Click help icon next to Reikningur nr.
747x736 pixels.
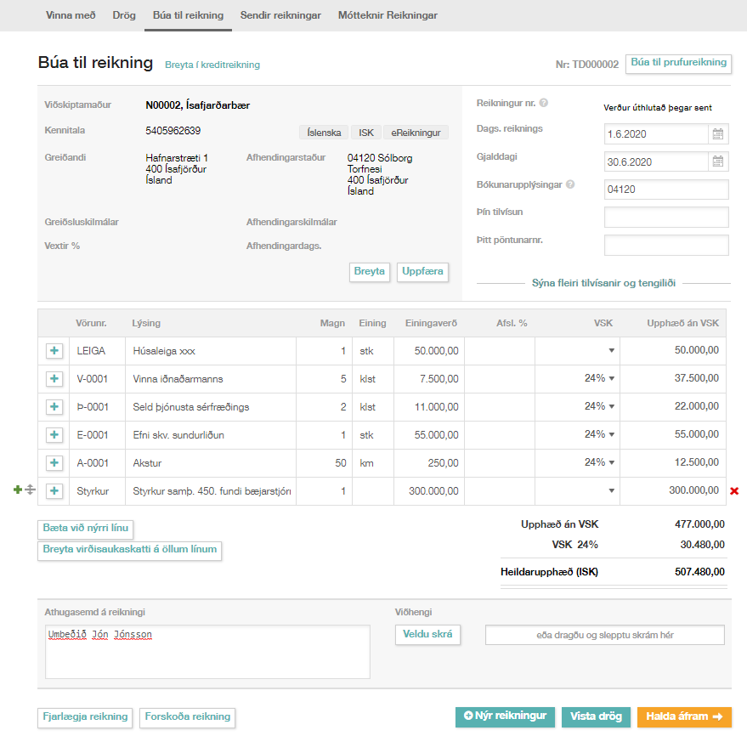pyautogui.click(x=543, y=103)
